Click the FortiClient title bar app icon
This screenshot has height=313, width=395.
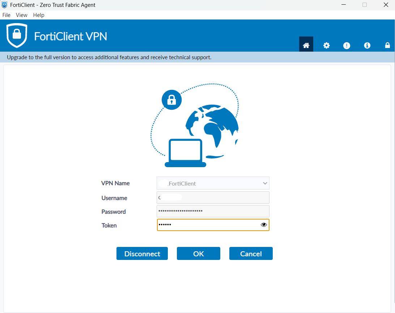coord(5,5)
